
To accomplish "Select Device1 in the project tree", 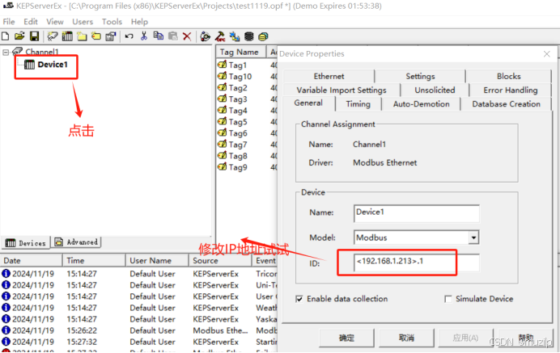I will (x=53, y=65).
